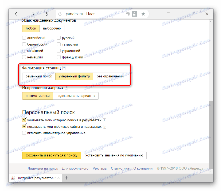Click the forward navigation arrow
This screenshot has width=222, height=191.
click(x=32, y=14)
